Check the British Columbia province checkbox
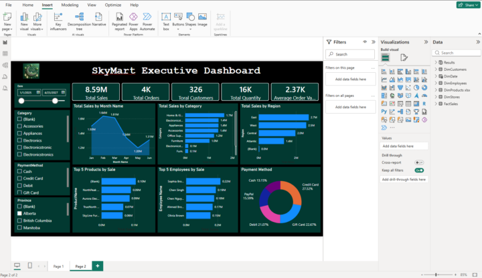The height and width of the screenshot is (278, 482). point(19,221)
